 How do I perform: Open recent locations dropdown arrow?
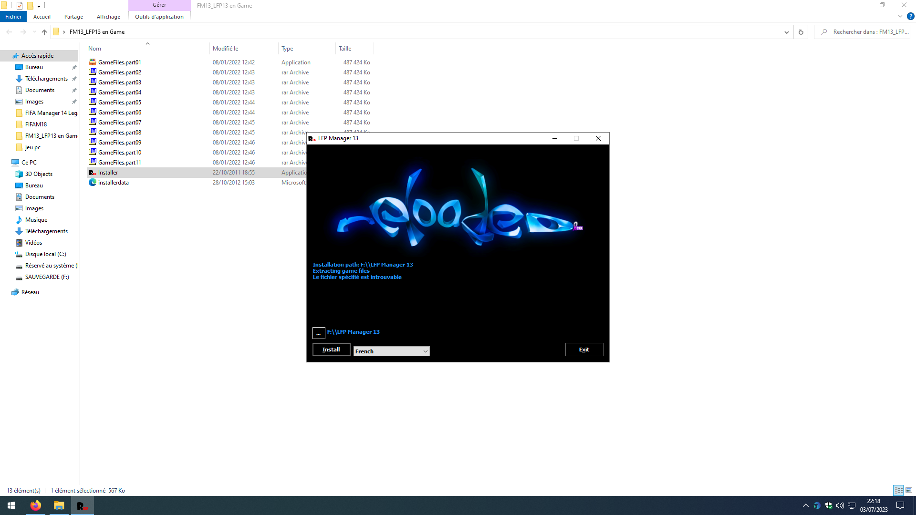point(34,32)
